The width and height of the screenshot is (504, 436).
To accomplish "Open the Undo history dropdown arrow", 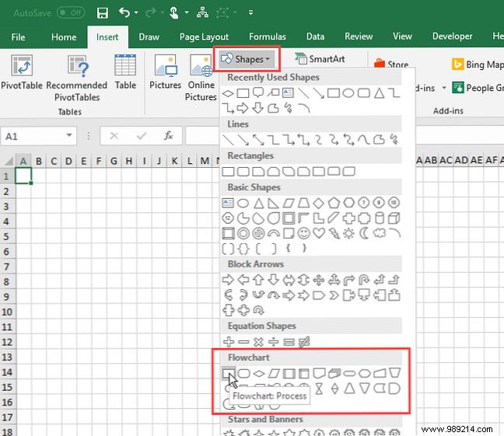I will point(136,12).
